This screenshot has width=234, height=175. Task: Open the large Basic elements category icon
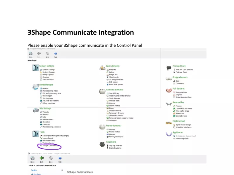pos(102,68)
